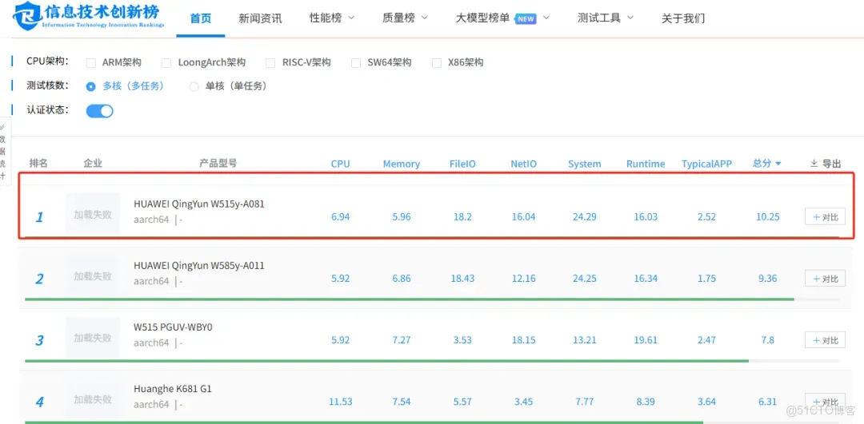
Task: Click product name HUAWEI QingYun W515y-A081
Action: (199, 204)
